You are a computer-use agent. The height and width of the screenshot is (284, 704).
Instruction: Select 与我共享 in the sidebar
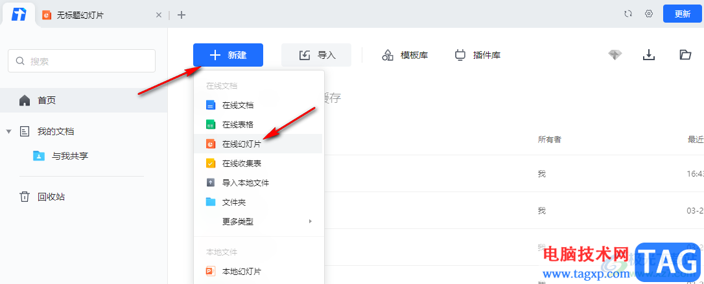(x=70, y=156)
